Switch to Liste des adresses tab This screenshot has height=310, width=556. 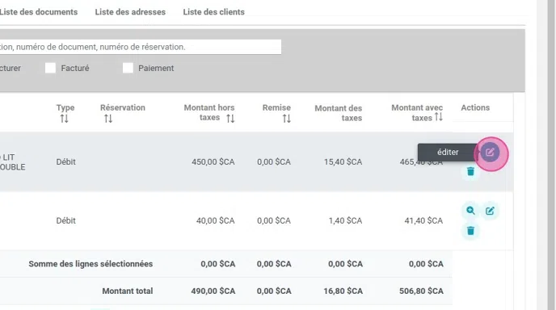130,12
